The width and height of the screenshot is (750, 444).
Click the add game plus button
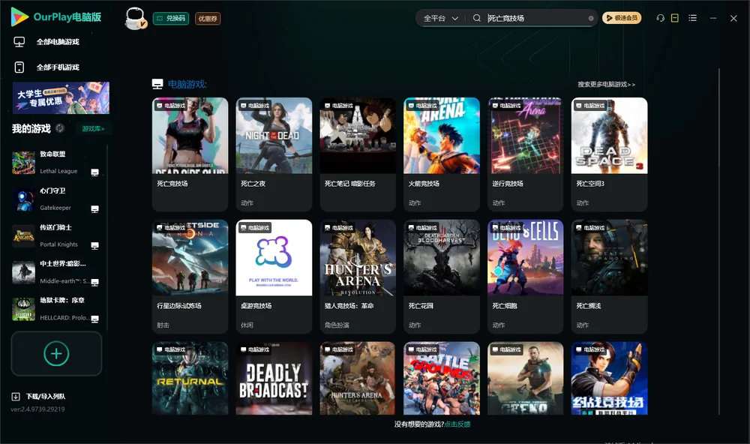point(56,353)
